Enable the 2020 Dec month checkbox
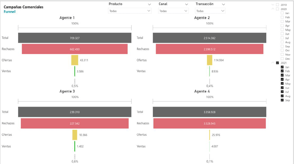 pos(282,59)
